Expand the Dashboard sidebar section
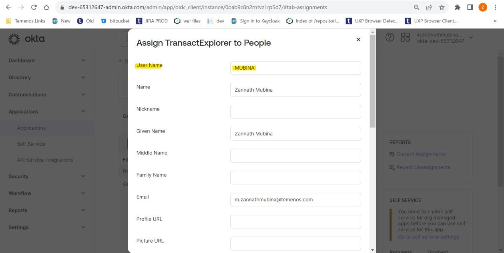 pos(83,60)
